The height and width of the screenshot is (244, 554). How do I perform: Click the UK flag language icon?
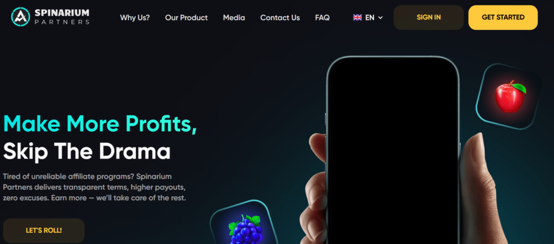[357, 17]
